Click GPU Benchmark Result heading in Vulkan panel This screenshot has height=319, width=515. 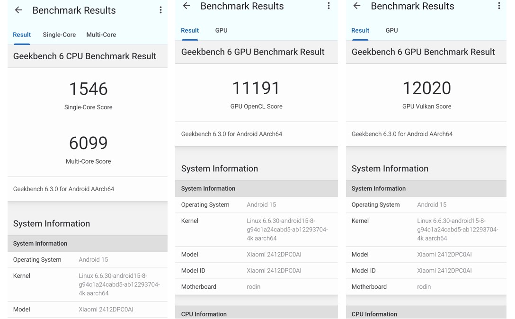(423, 52)
